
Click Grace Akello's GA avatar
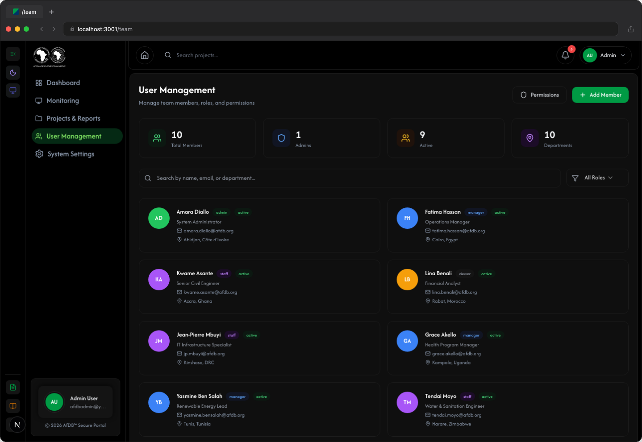408,341
